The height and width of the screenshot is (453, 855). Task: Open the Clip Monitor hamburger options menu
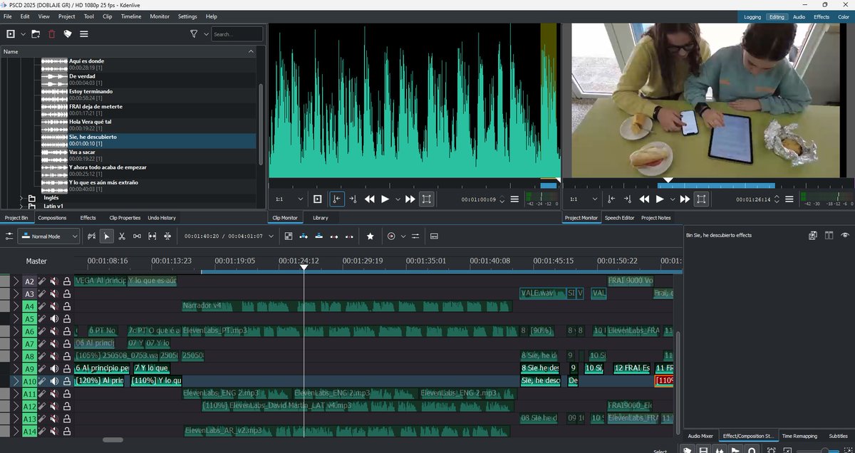point(514,199)
